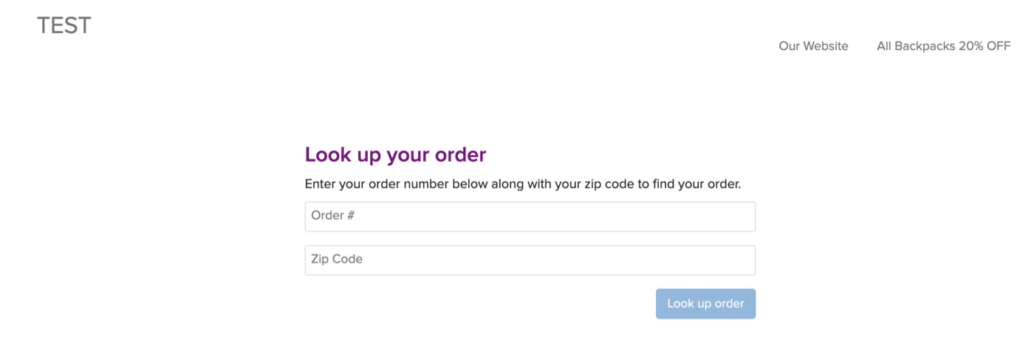The image size is (1034, 360).
Task: Click into the Order # input field
Action: 530,216
